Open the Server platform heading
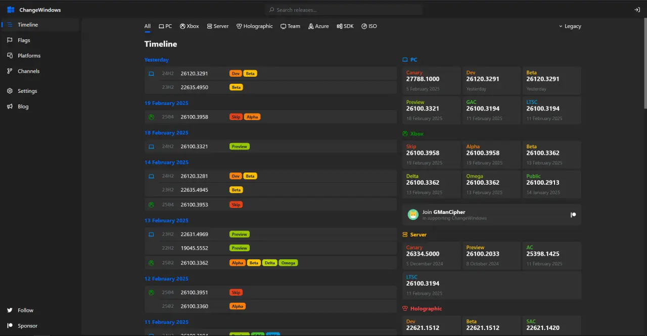The height and width of the screenshot is (336, 647). tap(414, 235)
